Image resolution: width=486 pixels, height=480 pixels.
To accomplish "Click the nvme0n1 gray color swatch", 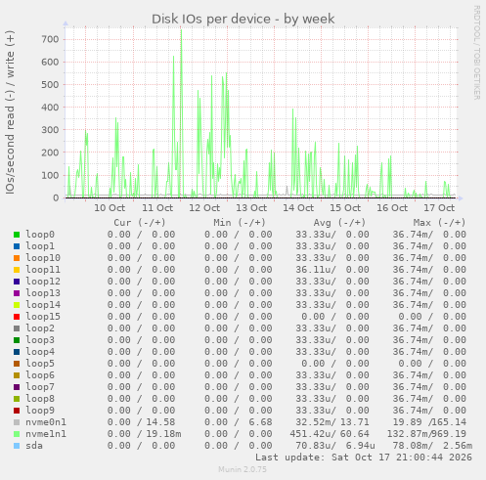I will pyautogui.click(x=17, y=422).
